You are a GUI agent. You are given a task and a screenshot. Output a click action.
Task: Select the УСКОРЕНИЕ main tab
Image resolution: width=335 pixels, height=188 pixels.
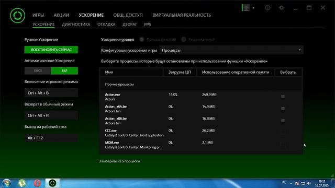coord(91,15)
